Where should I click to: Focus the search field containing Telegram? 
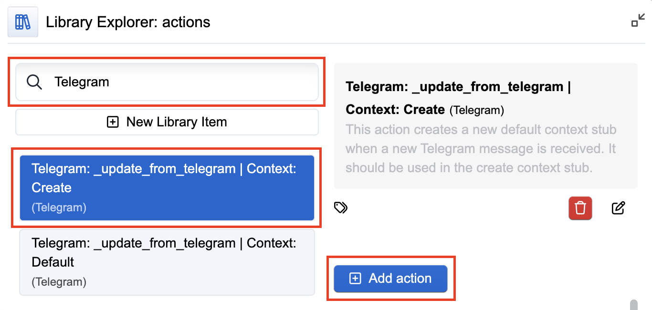tap(167, 82)
